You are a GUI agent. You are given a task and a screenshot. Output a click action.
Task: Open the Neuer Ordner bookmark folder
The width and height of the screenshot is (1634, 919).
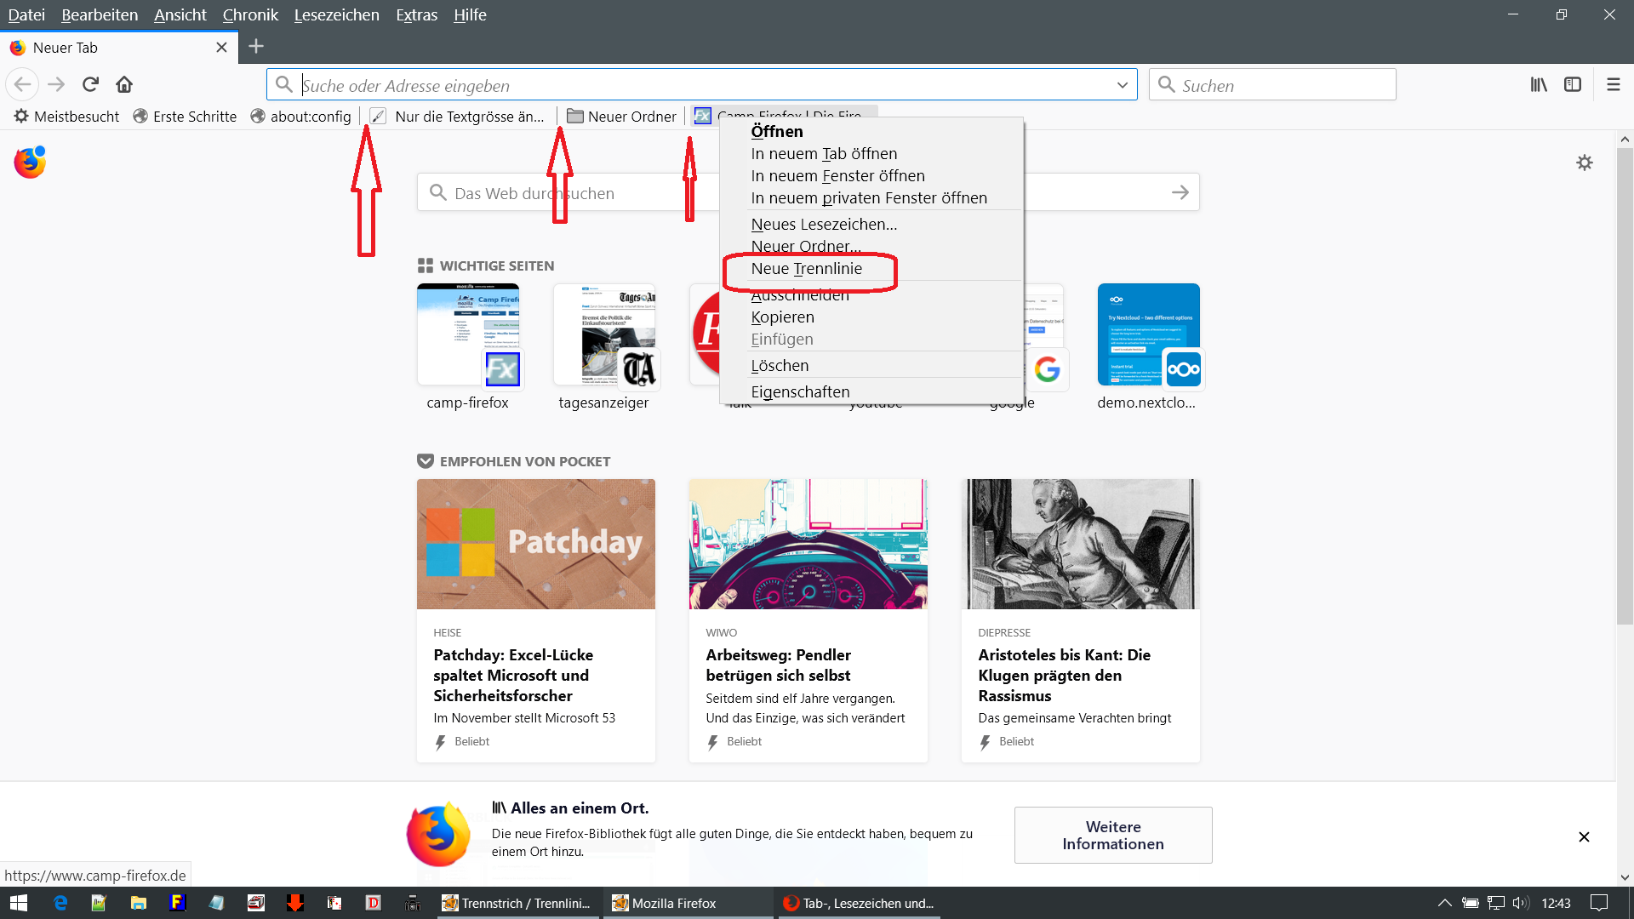pyautogui.click(x=621, y=117)
